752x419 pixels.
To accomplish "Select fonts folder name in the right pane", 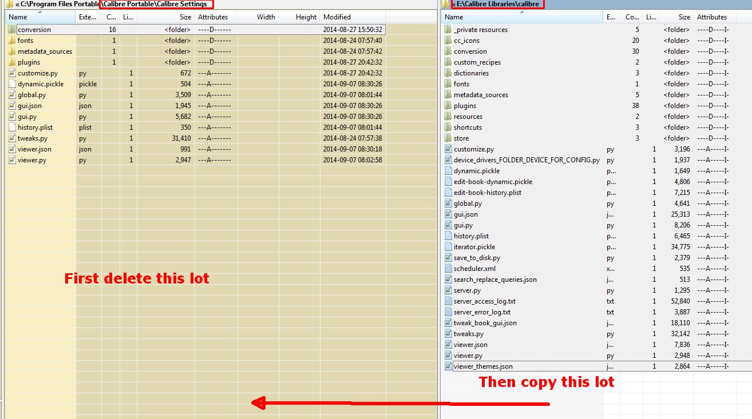I will tap(461, 84).
